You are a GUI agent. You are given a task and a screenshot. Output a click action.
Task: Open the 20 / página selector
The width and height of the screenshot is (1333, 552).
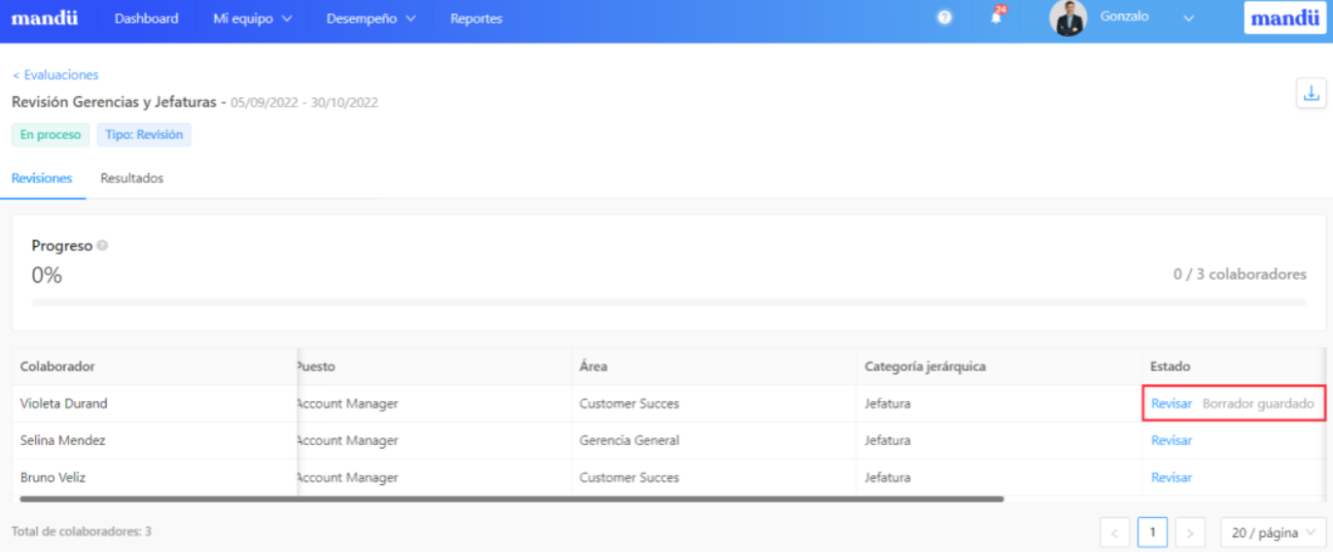[1273, 533]
